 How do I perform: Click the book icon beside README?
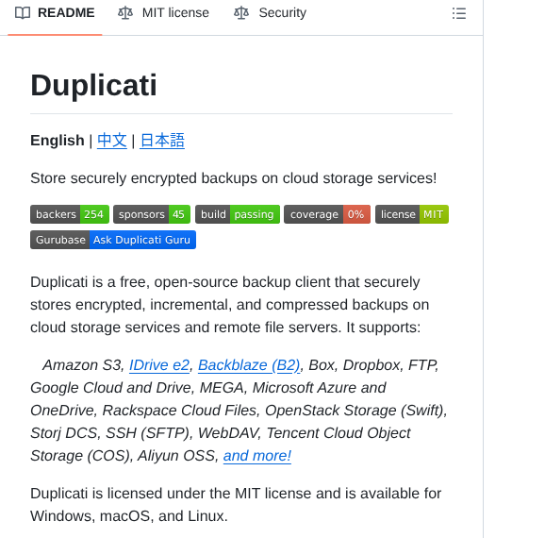point(23,13)
